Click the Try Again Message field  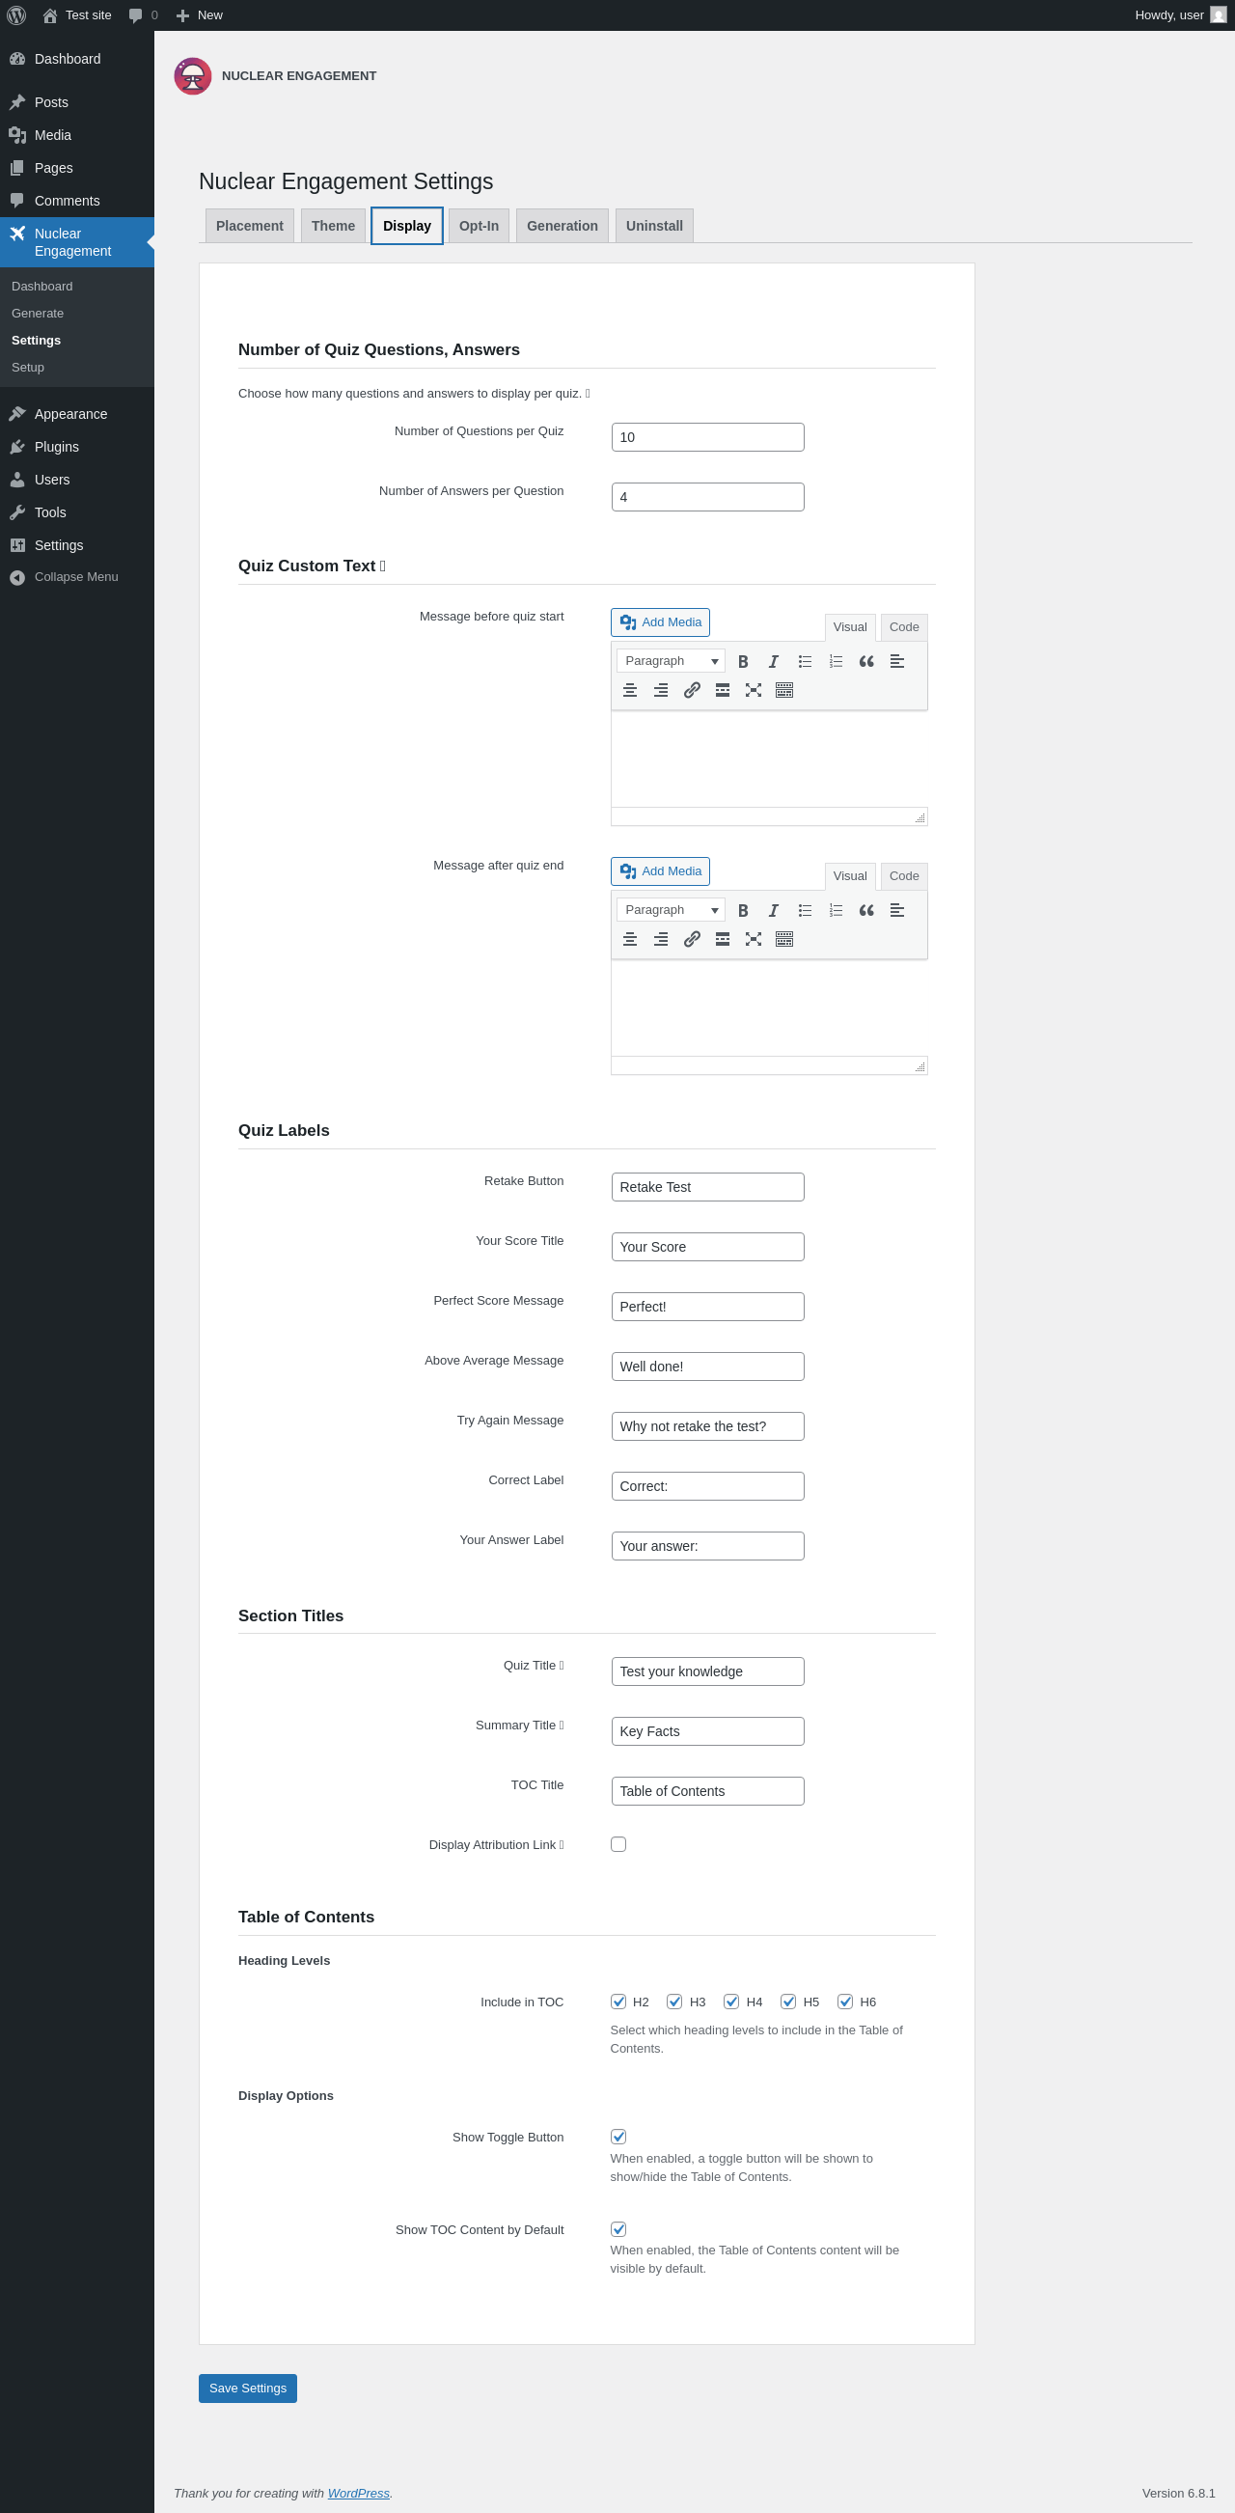pyautogui.click(x=708, y=1426)
